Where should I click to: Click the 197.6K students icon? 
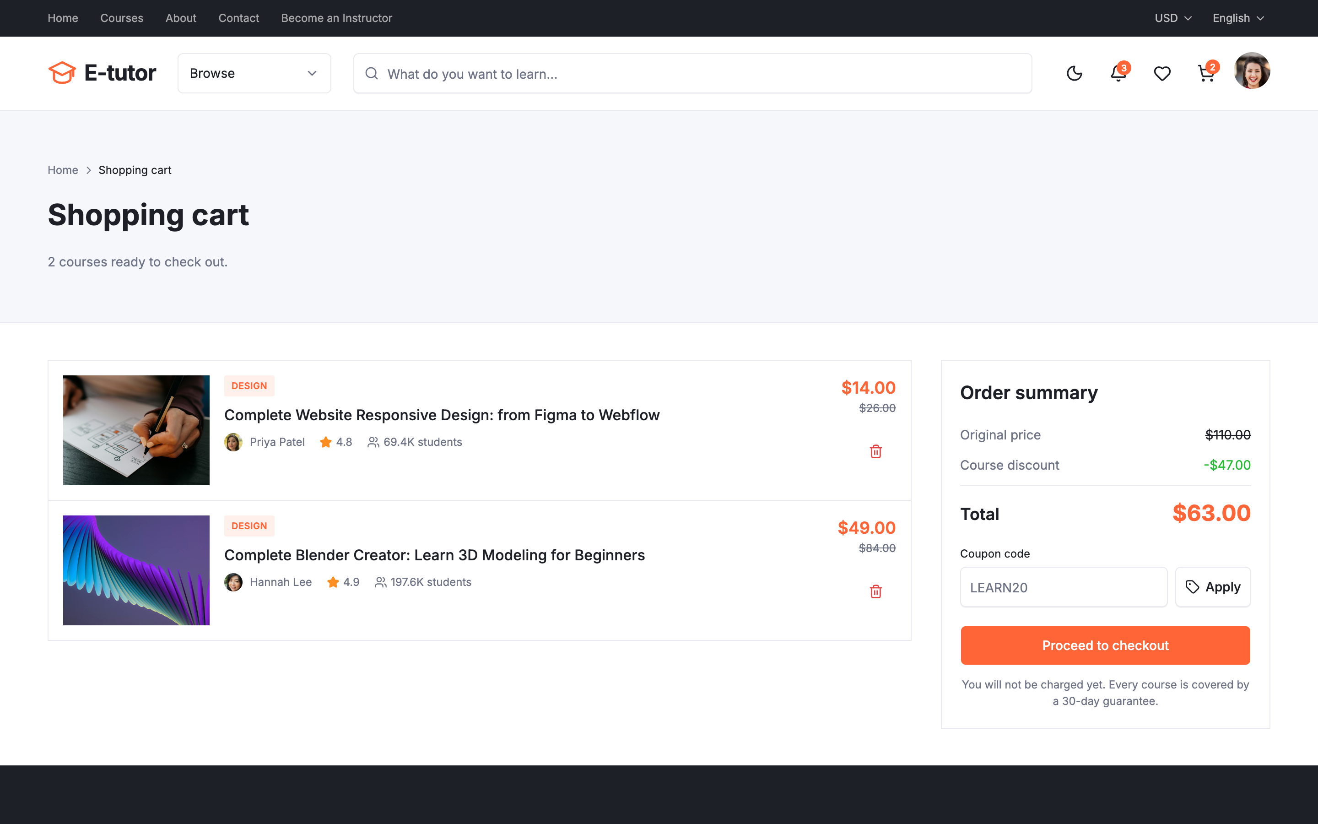(380, 582)
